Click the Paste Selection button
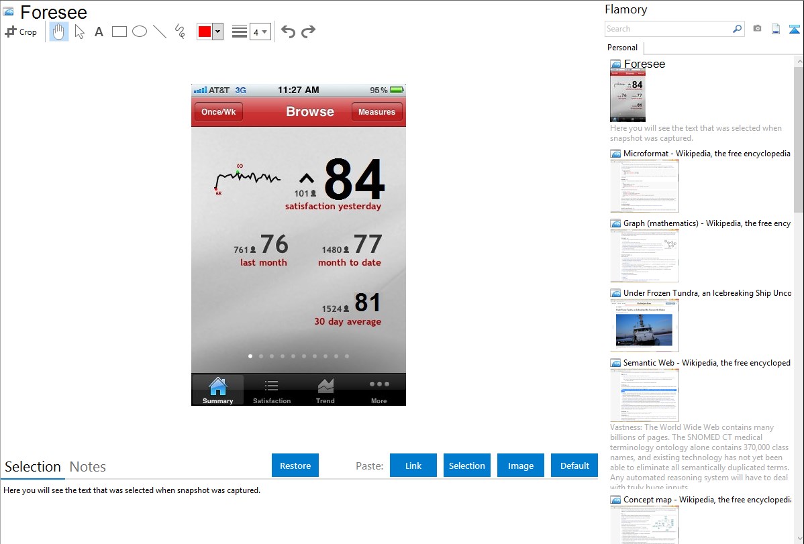This screenshot has height=544, width=804. pos(466,466)
